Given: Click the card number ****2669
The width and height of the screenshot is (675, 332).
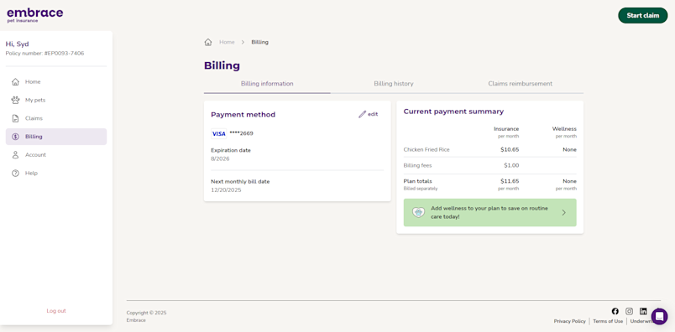Looking at the screenshot, I should [242, 133].
